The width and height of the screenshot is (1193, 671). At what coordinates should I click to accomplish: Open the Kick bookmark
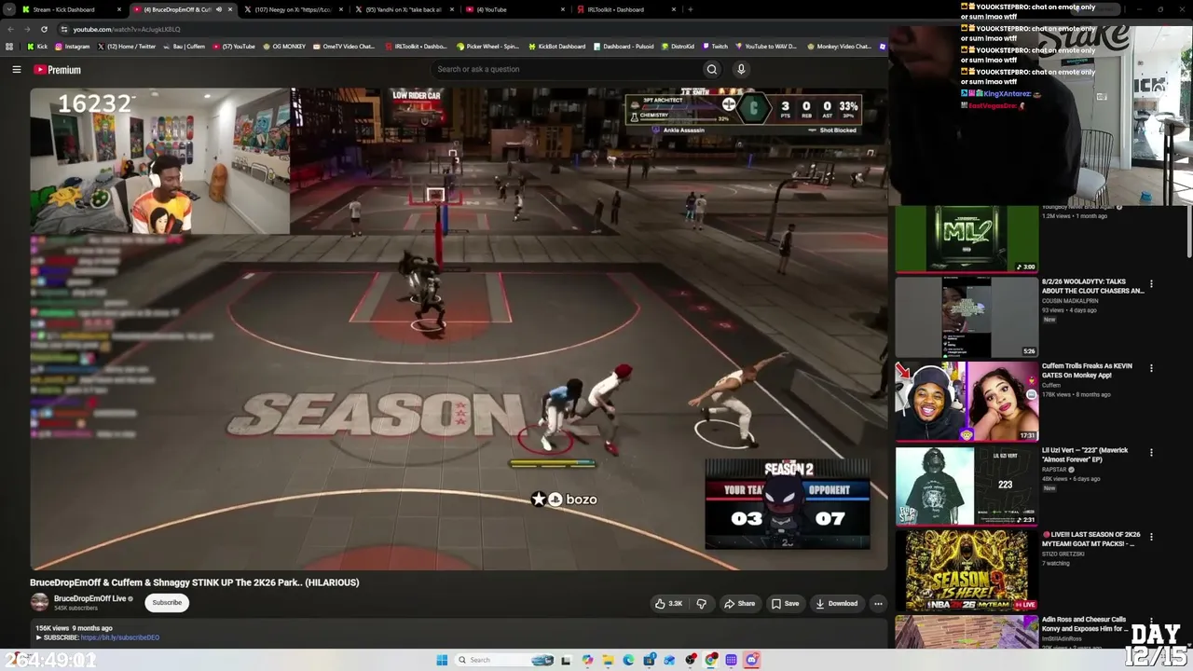pyautogui.click(x=37, y=47)
